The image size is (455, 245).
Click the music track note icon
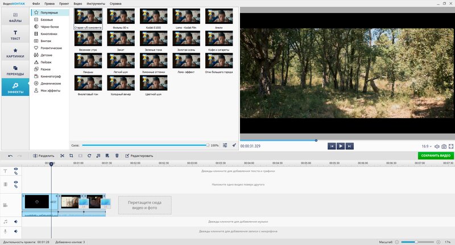(5, 222)
